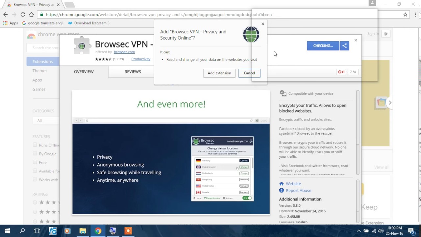Image resolution: width=421 pixels, height=237 pixels.
Task: Click the next arrow on store carousel
Action: (390, 103)
